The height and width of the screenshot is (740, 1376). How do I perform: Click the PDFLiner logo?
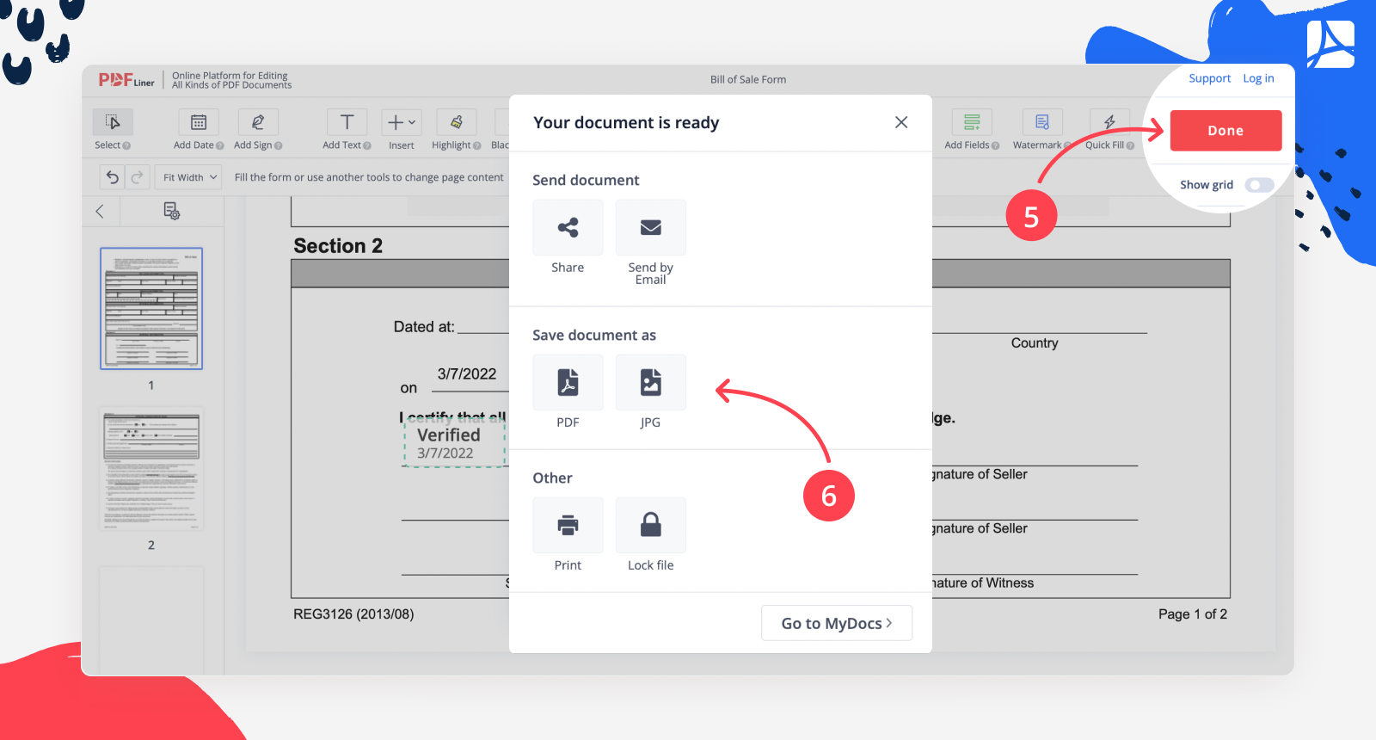126,80
